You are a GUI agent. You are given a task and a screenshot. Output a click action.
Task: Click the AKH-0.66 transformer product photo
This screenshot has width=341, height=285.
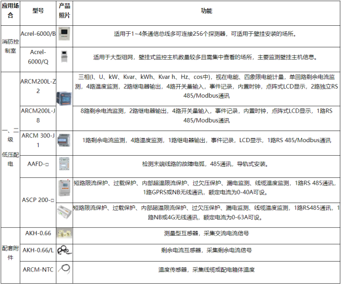(x=65, y=233)
